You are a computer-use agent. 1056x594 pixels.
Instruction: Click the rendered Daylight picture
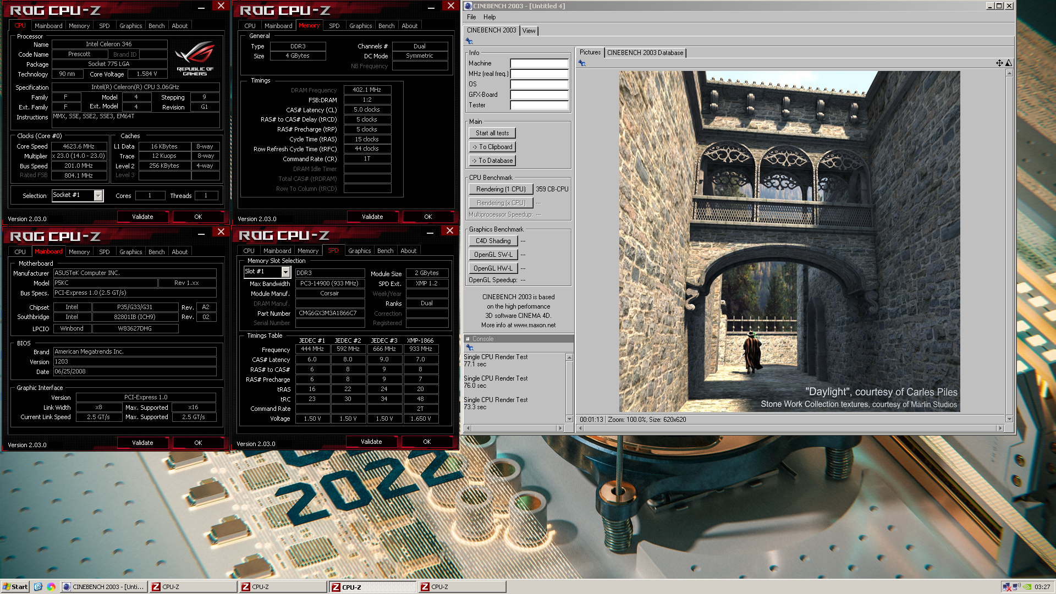[x=790, y=241]
